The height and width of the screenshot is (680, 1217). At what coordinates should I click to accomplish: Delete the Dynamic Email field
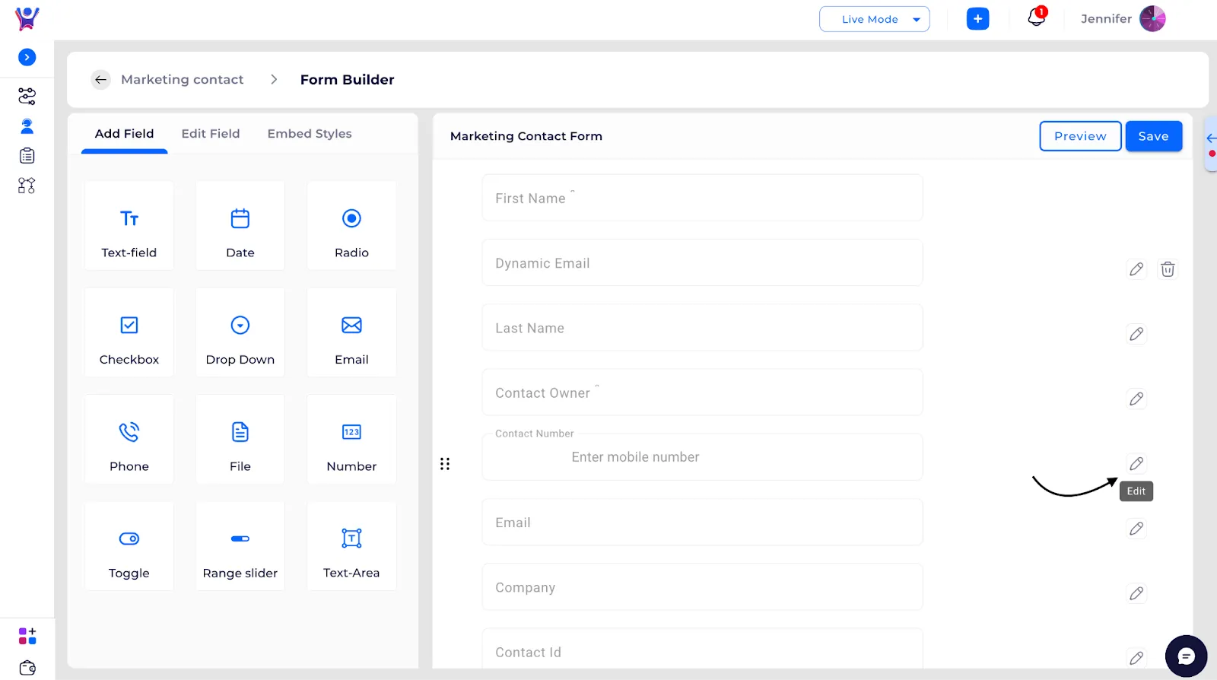click(1168, 269)
